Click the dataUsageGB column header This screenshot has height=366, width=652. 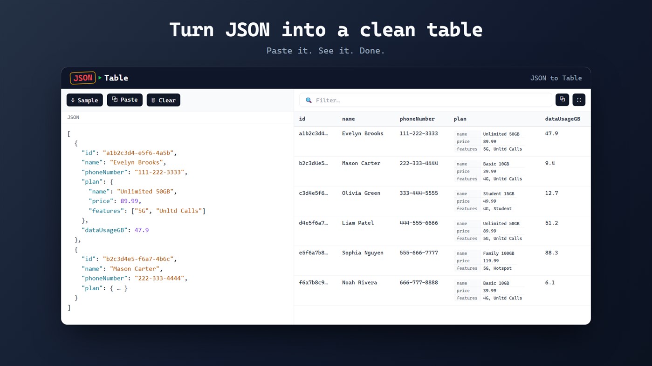[x=563, y=119]
